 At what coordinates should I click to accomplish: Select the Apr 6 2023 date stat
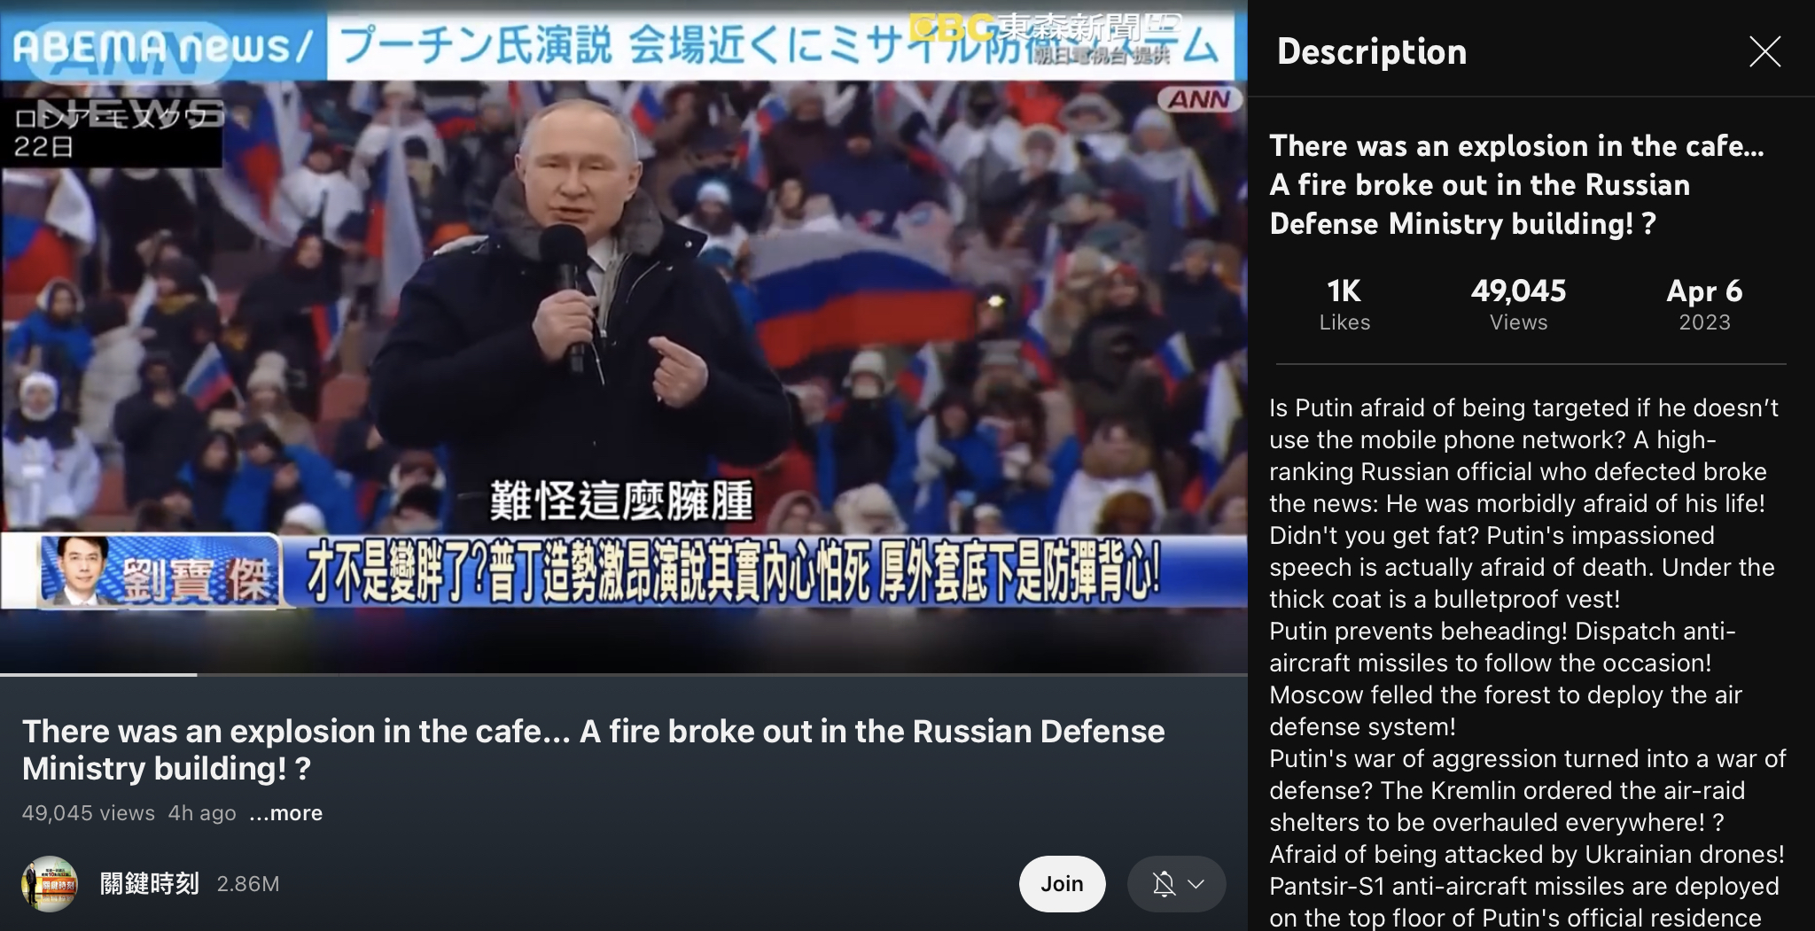[1704, 304]
